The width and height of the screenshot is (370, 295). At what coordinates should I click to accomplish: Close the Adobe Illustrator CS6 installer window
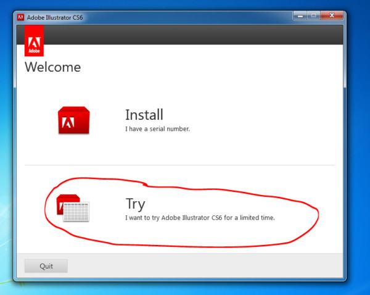[x=332, y=16]
